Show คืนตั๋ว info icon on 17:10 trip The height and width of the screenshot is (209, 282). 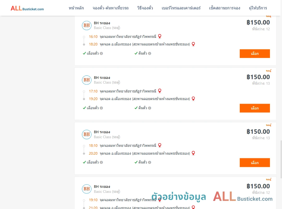pyautogui.click(x=149, y=108)
